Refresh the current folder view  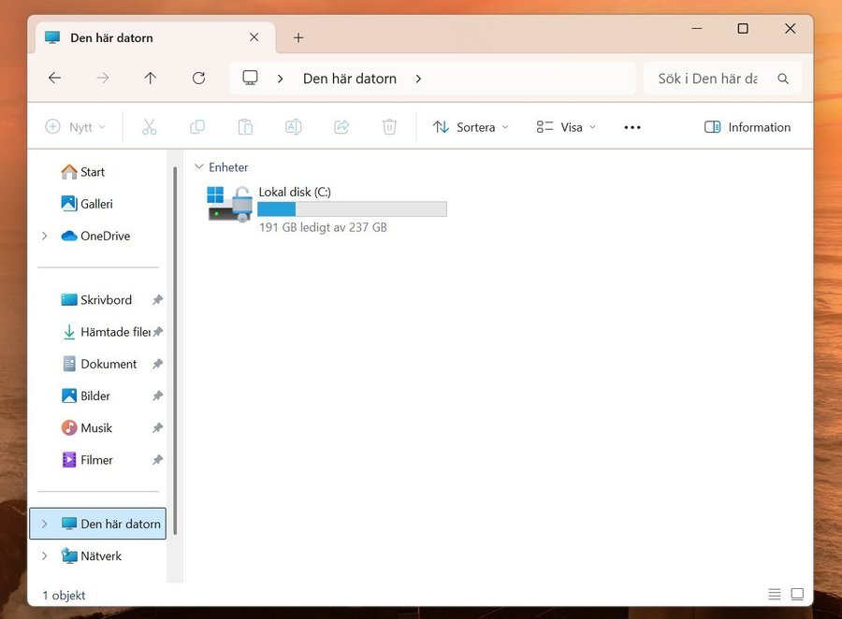pyautogui.click(x=198, y=79)
